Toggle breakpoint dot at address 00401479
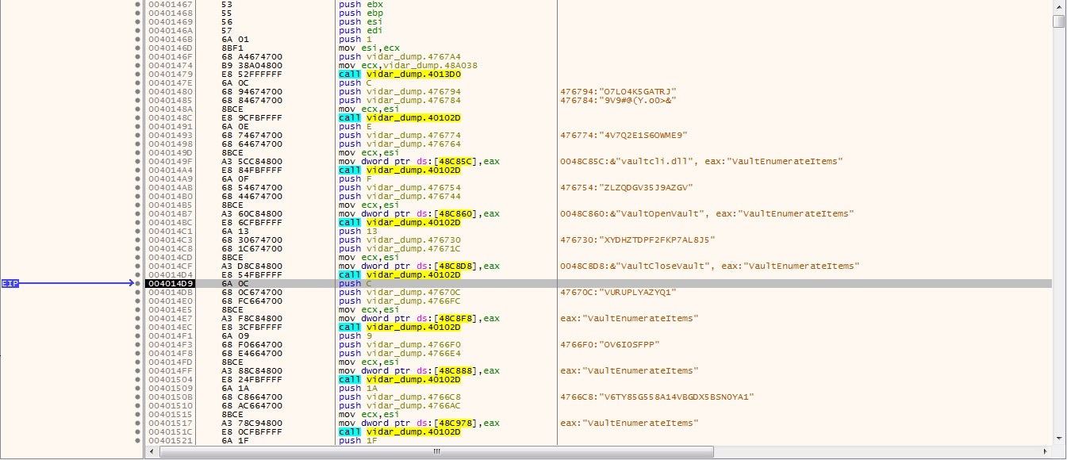 [x=143, y=75]
